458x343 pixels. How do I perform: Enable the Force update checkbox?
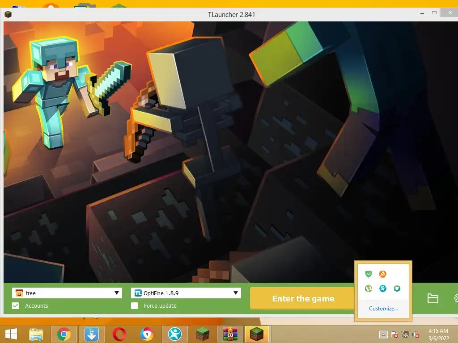[x=134, y=305]
